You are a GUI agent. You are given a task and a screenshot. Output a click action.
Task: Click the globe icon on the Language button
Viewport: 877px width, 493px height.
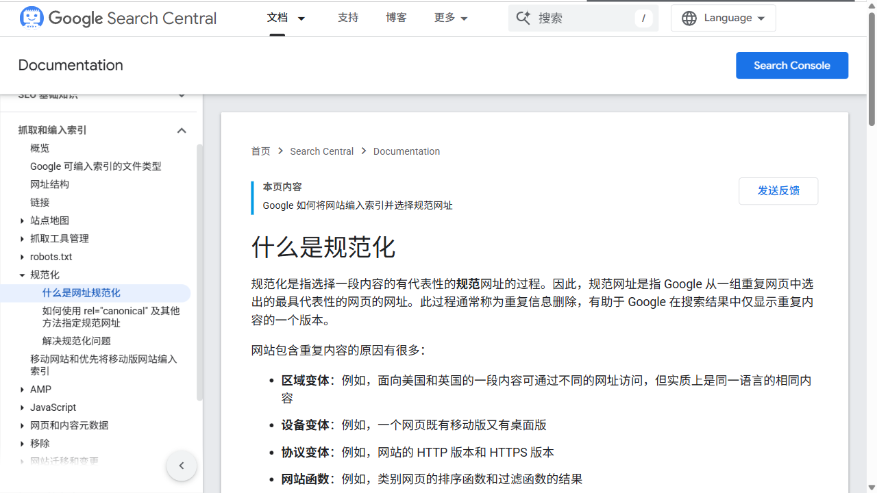689,18
